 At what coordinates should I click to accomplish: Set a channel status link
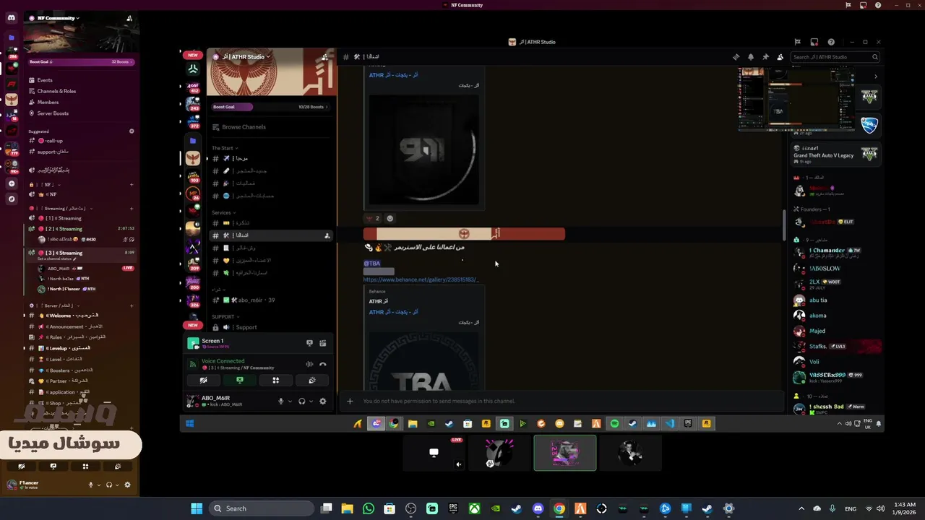(56, 259)
